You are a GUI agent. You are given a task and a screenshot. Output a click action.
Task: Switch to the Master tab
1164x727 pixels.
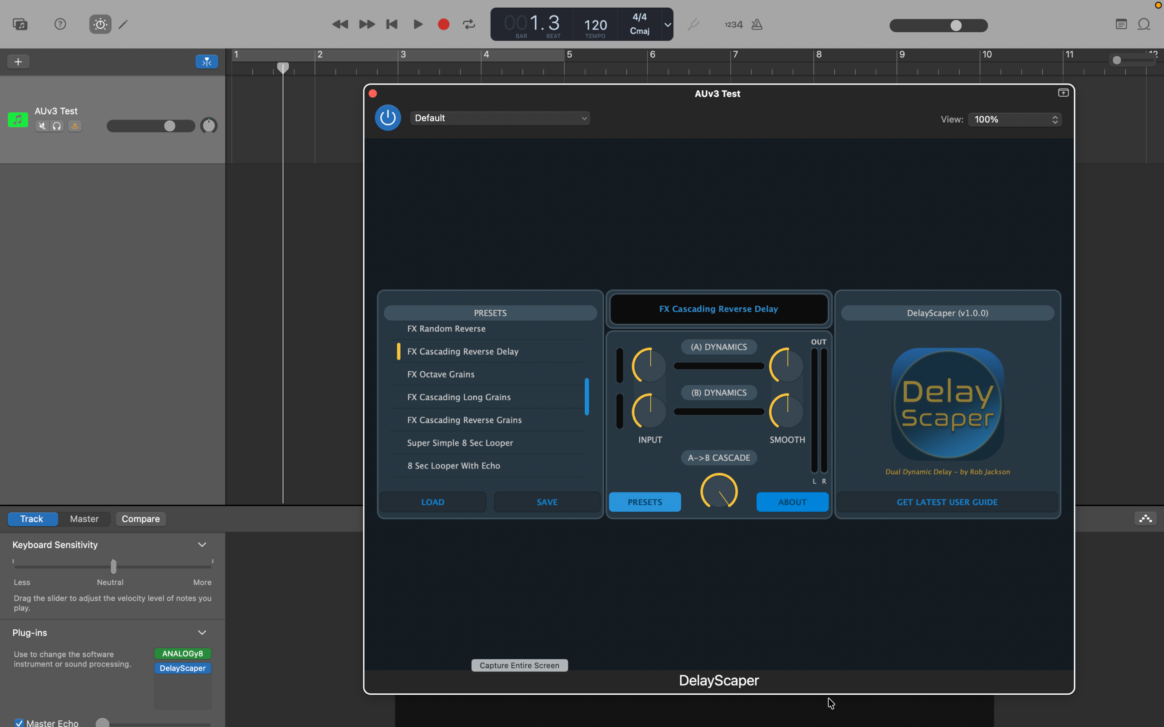84,519
